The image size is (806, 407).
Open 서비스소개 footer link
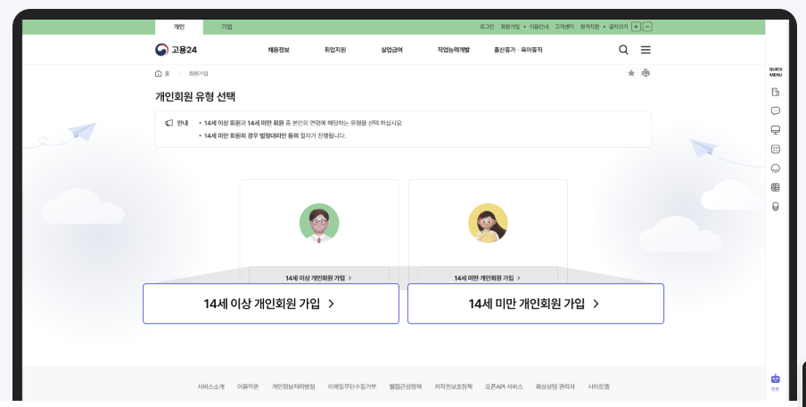click(x=210, y=387)
